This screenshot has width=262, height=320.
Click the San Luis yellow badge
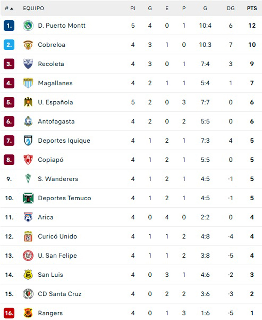(x=28, y=275)
